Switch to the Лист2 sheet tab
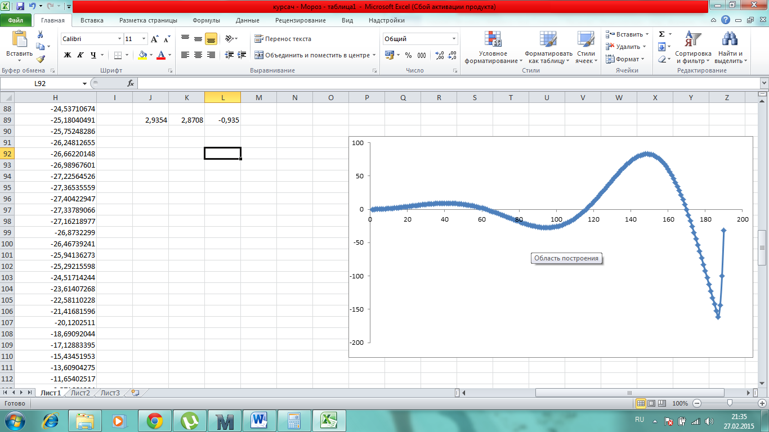 [81, 393]
